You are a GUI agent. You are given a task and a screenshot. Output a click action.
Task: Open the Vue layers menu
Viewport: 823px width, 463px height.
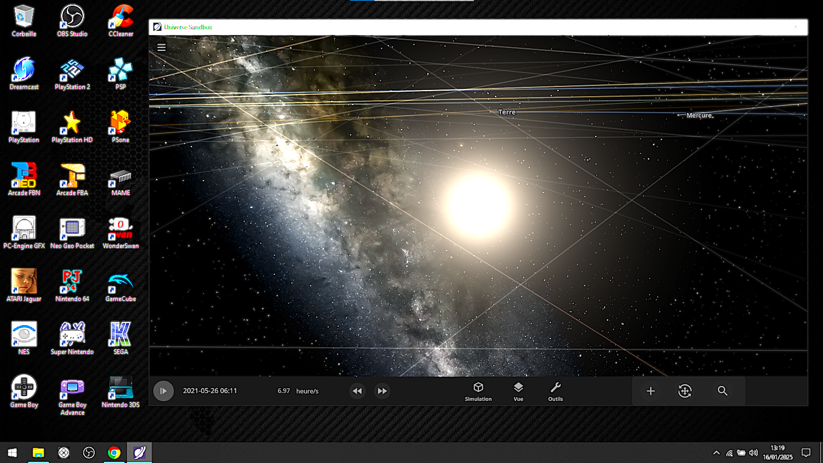pyautogui.click(x=518, y=391)
